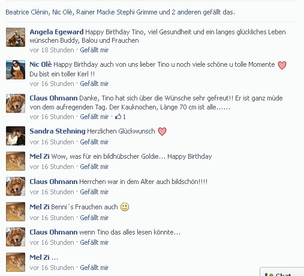Like Claus Ohmann's "wenn Tino" comment

[94, 242]
